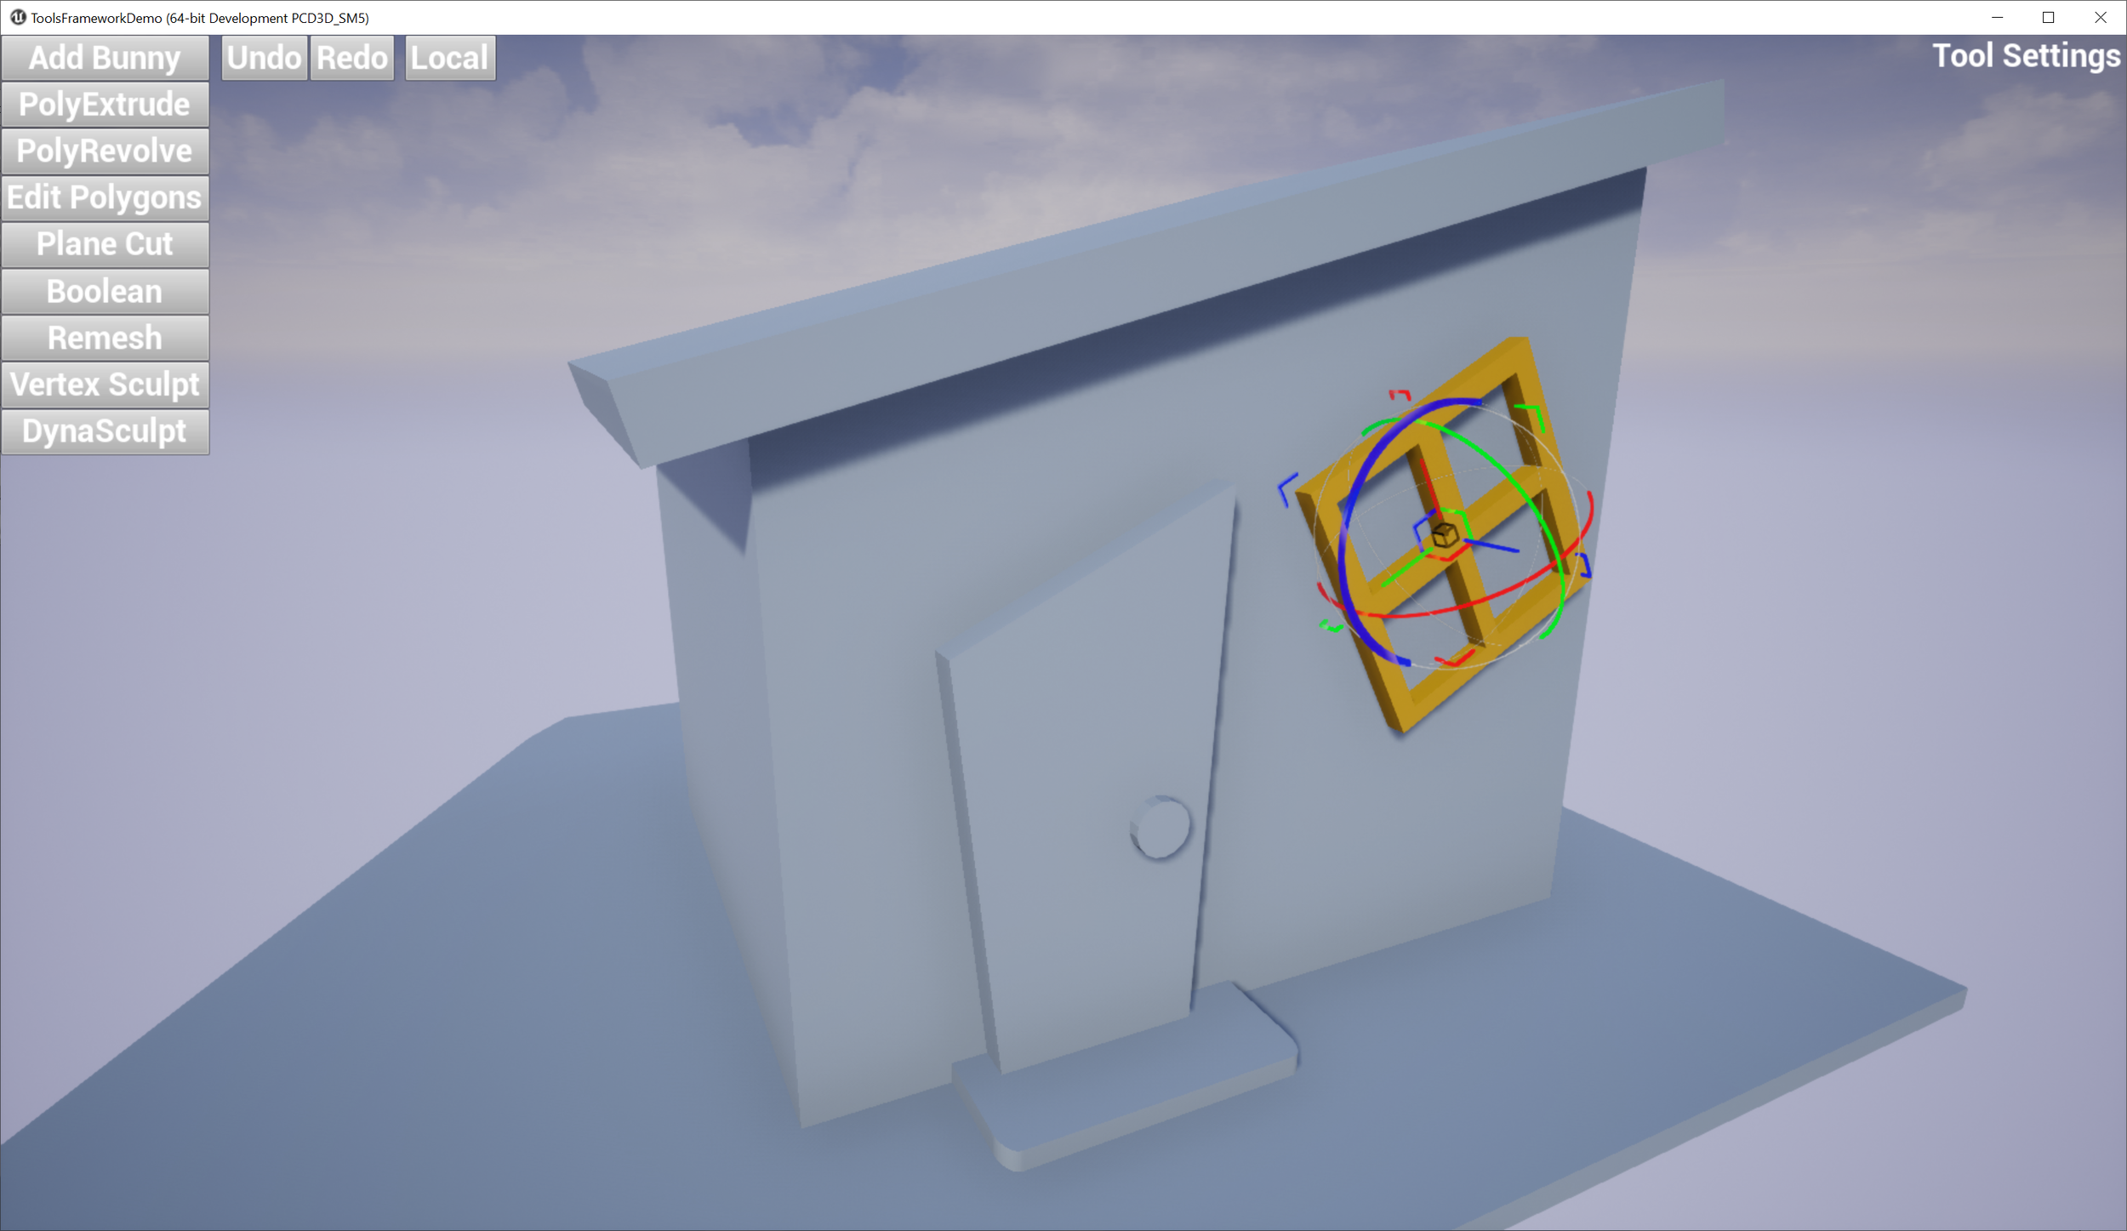Select the Edit Polygons tool
2127x1231 pixels.
(104, 198)
